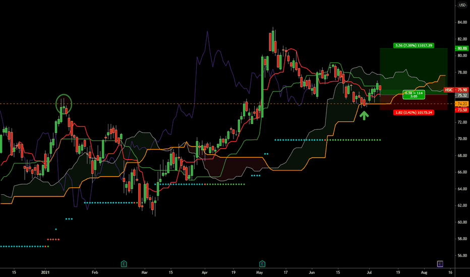Viewport: 470px width, 277px height.
Task: Click the 2021 label on the time axis
Action: (45, 272)
